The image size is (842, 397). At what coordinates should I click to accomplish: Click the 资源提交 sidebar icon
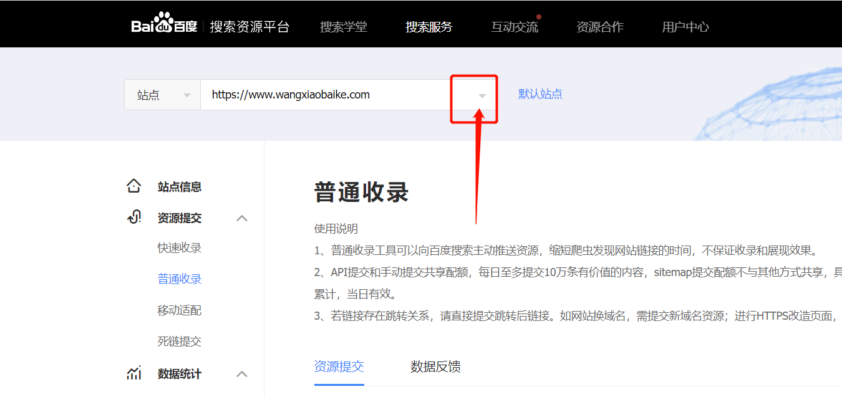click(133, 218)
